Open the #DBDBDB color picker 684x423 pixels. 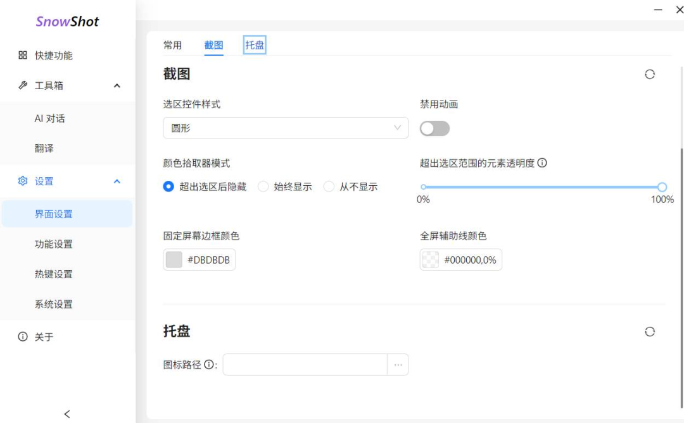173,259
